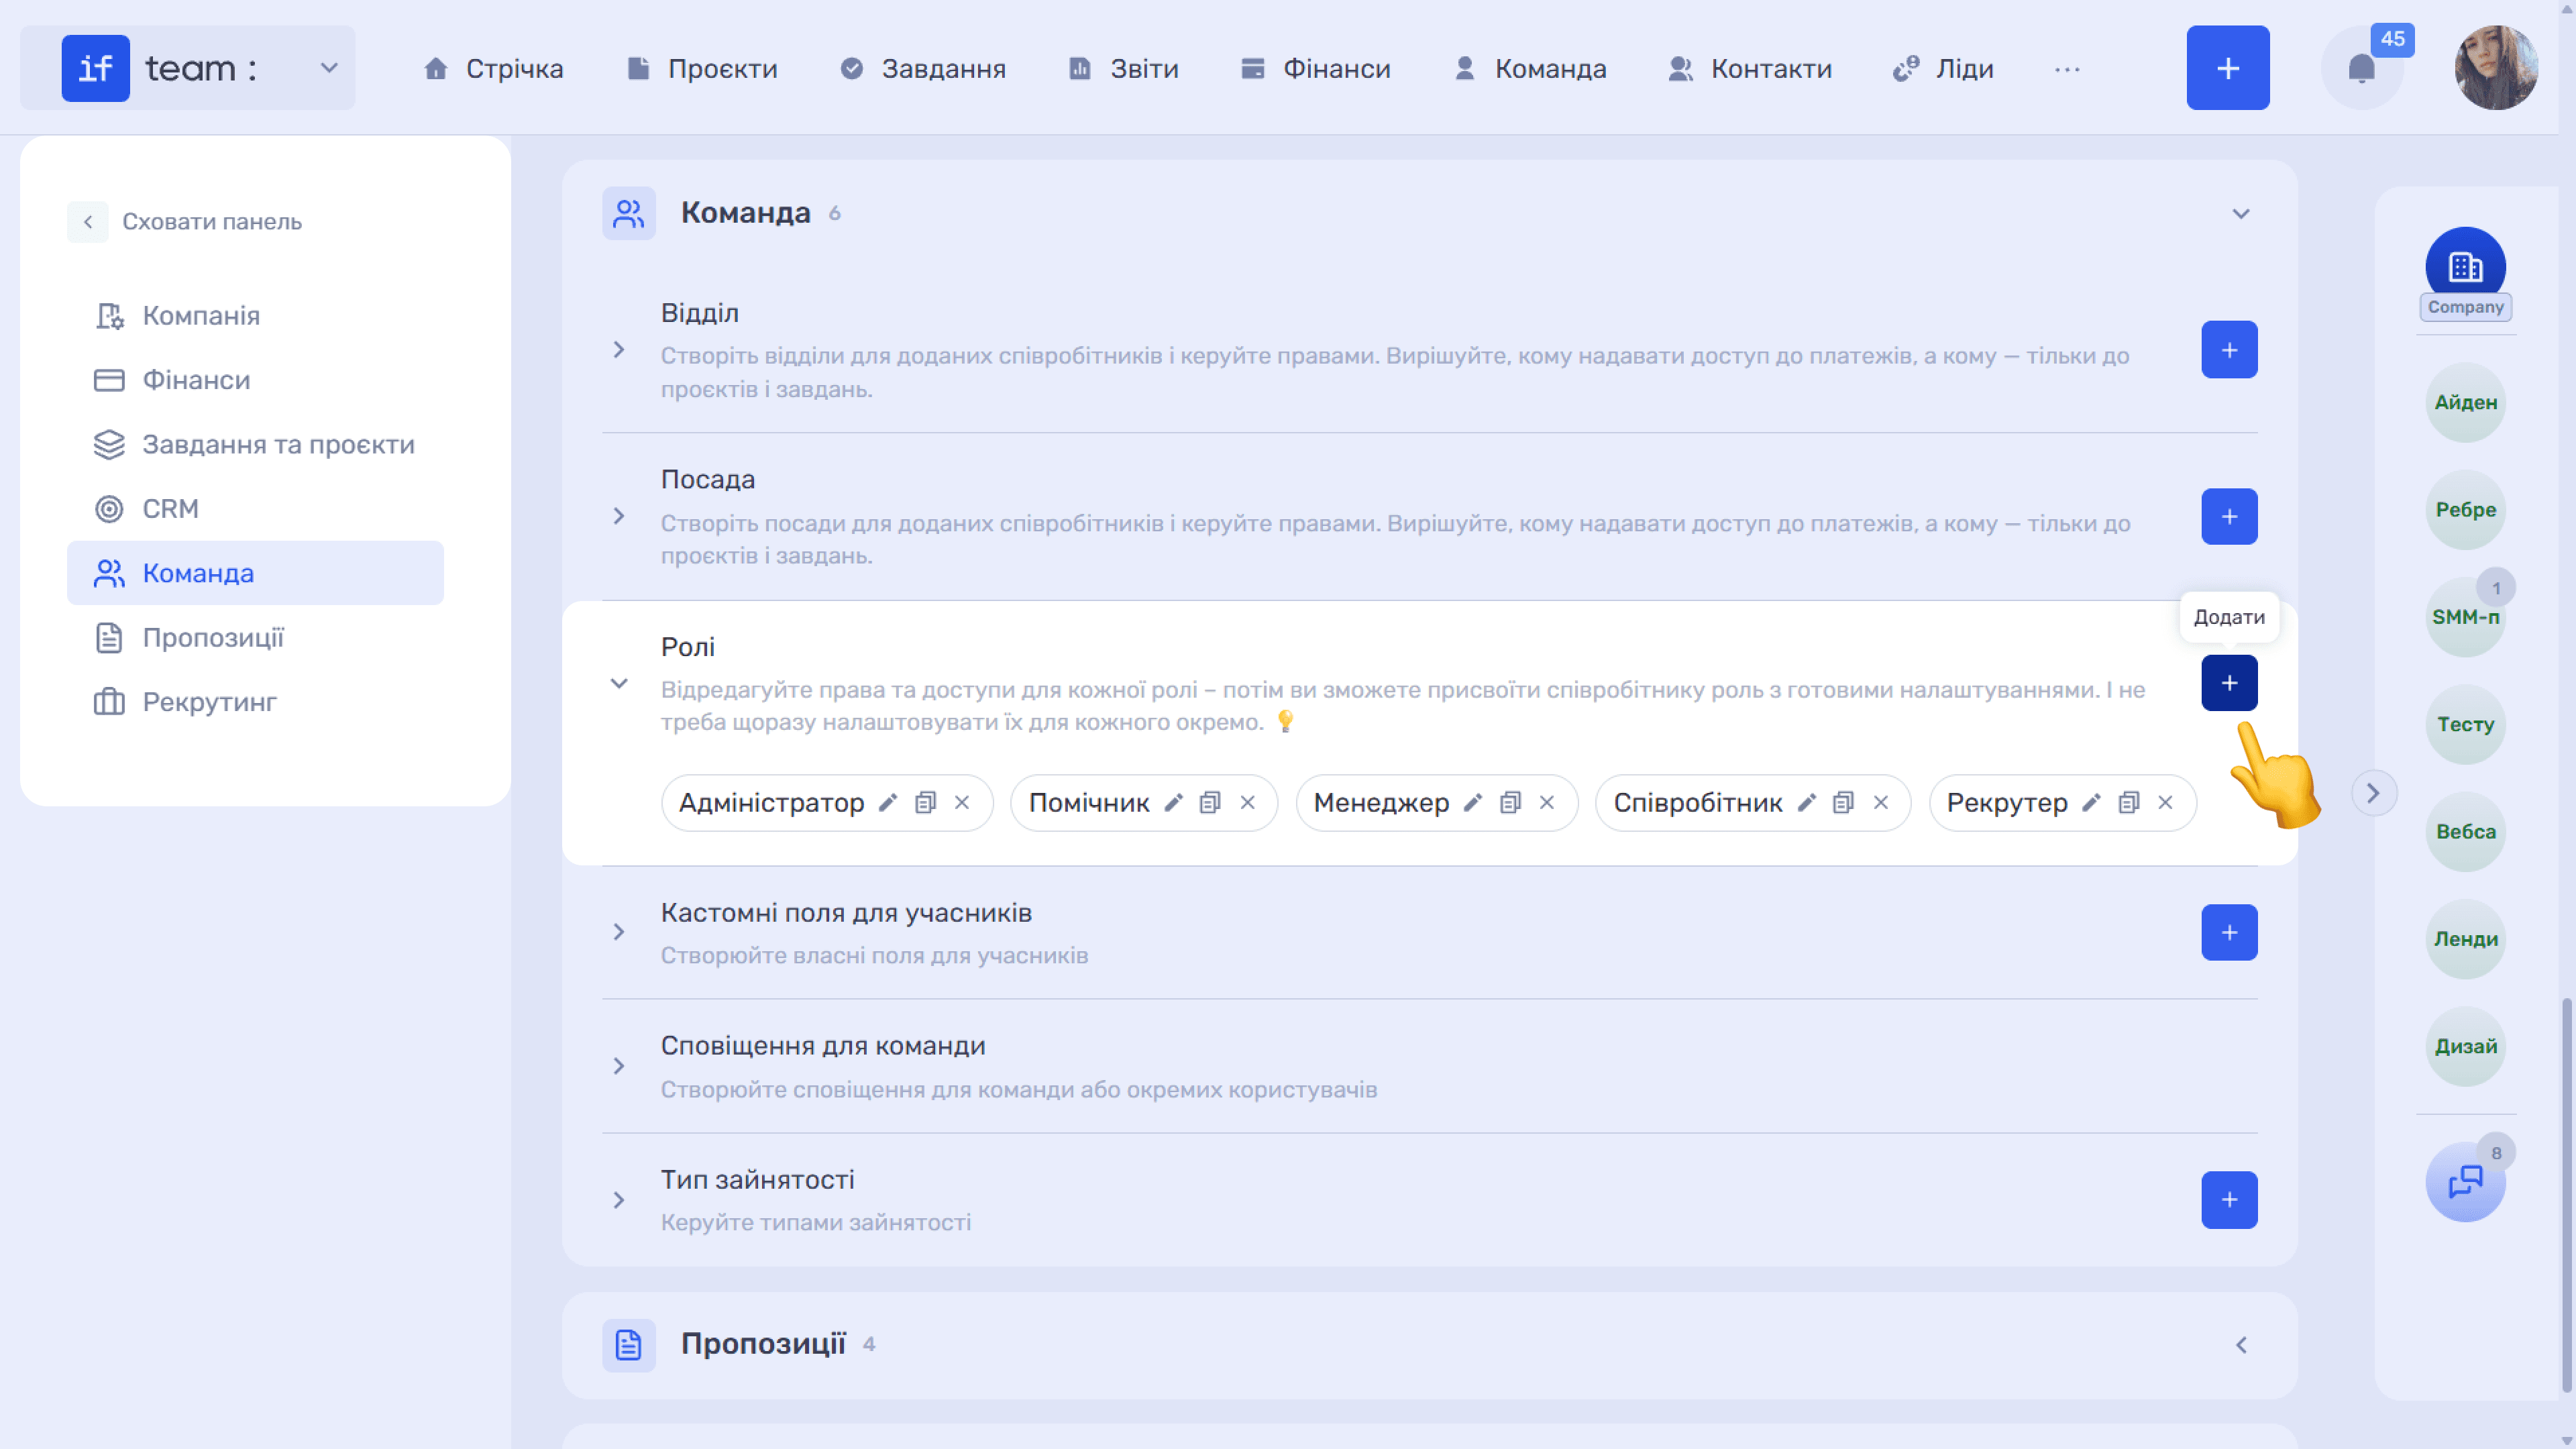The width and height of the screenshot is (2576, 1449).
Task: Remove the Співробітник role
Action: tap(1881, 803)
